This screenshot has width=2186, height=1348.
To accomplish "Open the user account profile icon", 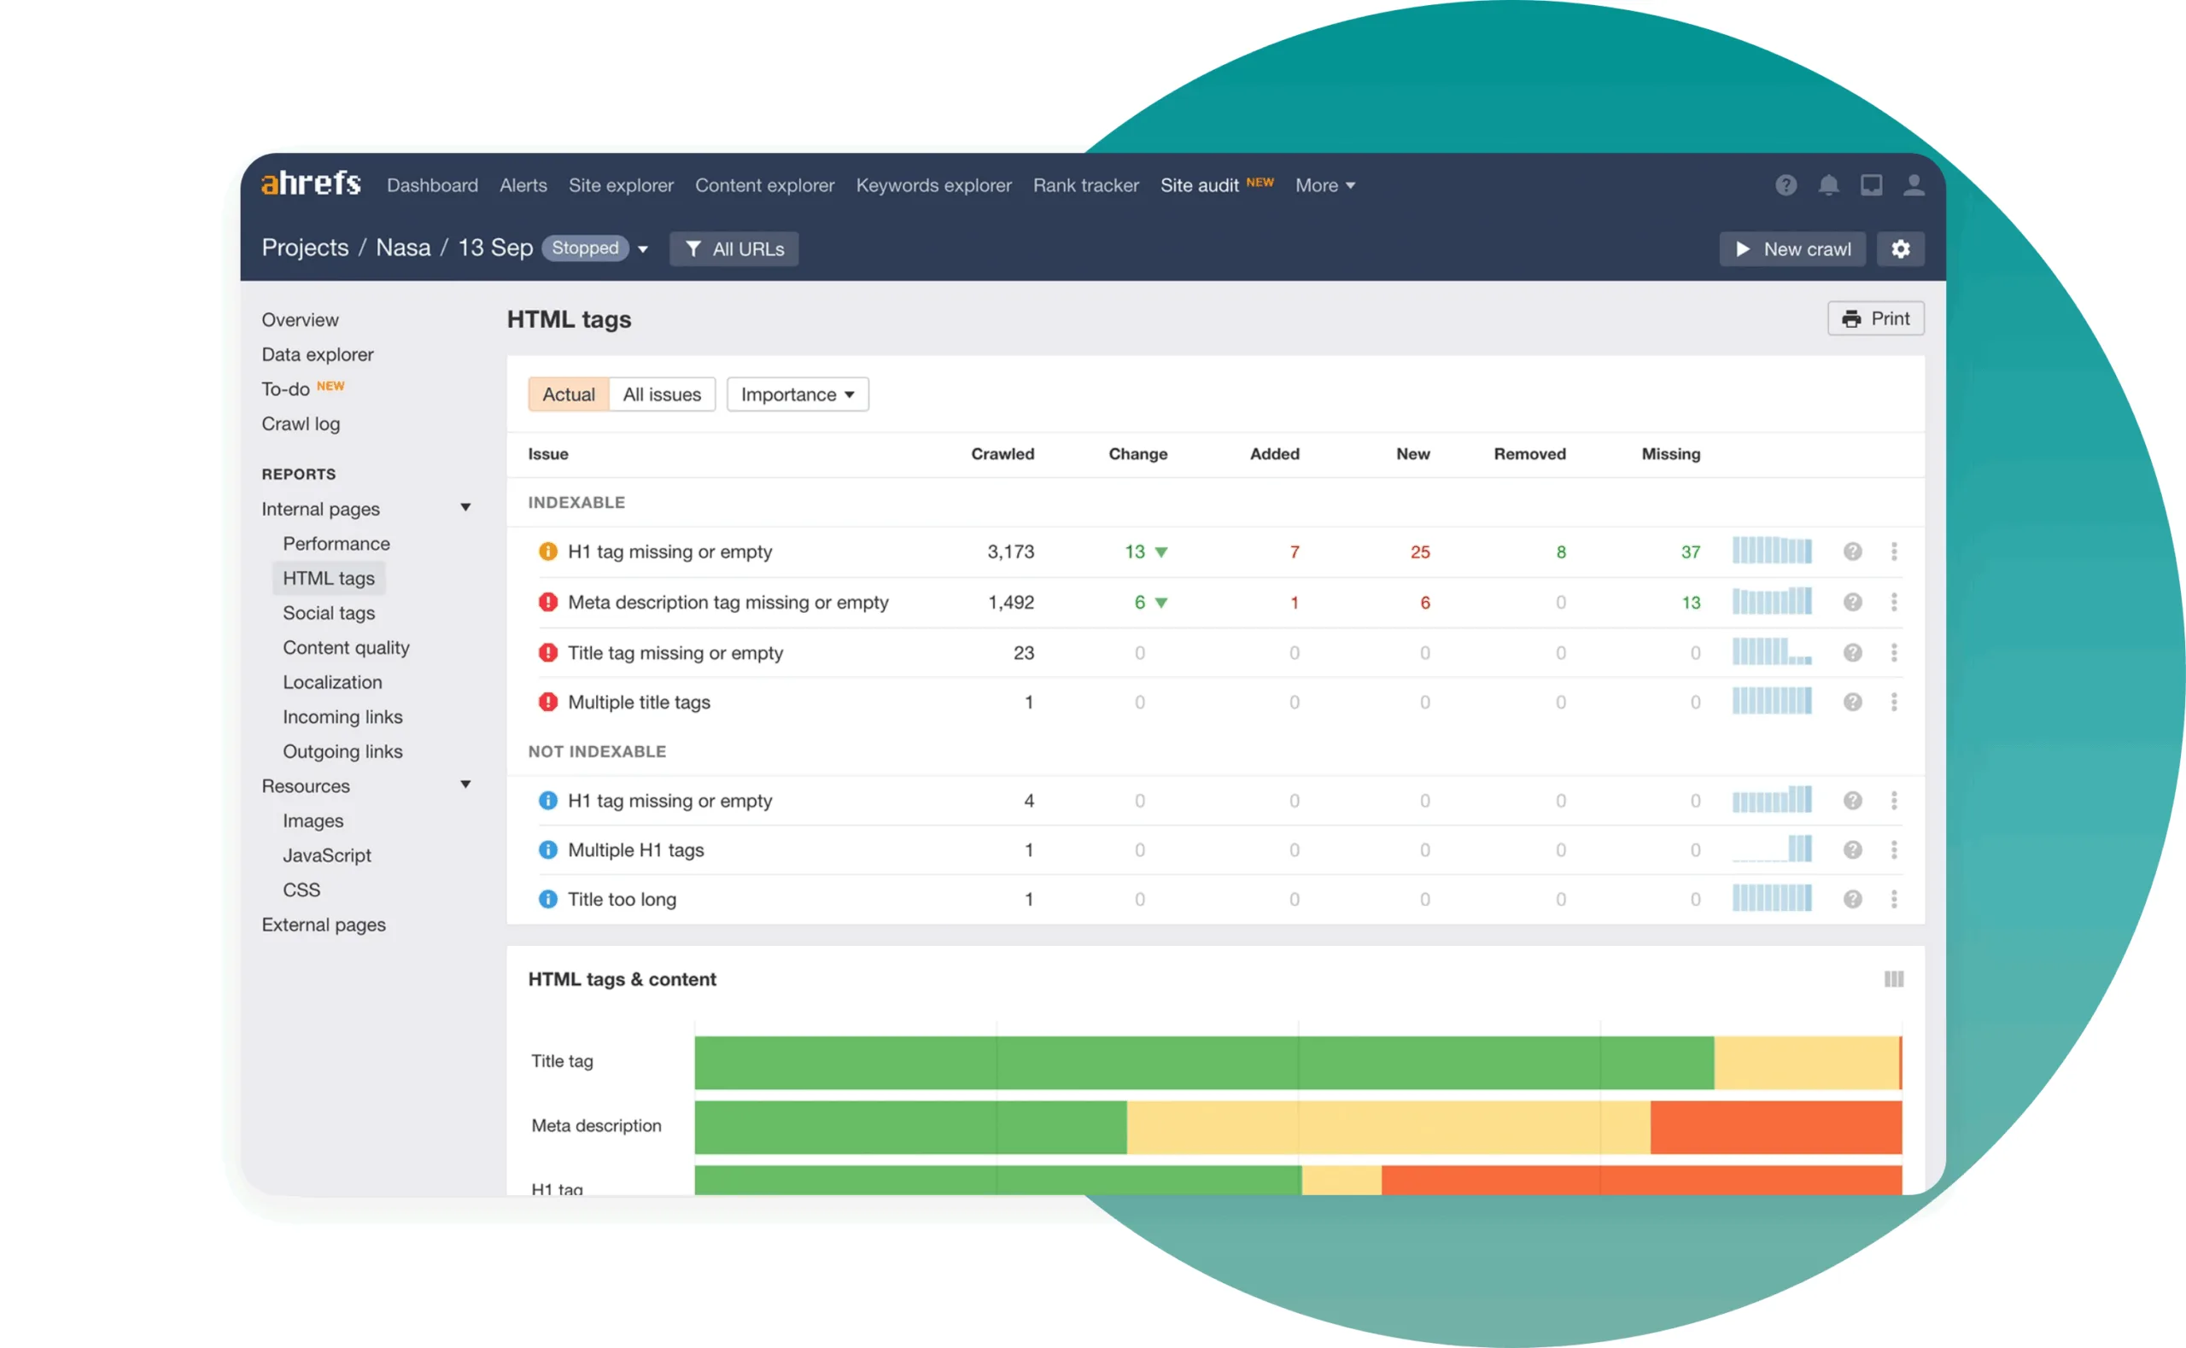I will [1914, 184].
